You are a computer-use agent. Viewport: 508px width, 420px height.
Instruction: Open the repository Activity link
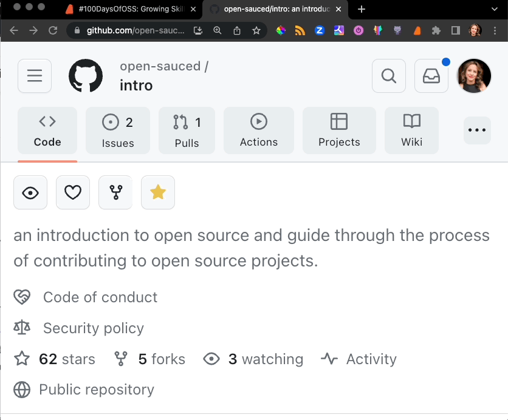tap(359, 359)
